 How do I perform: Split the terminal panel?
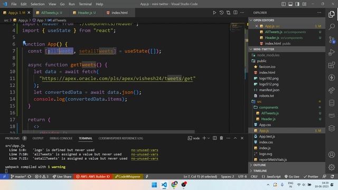(215, 138)
